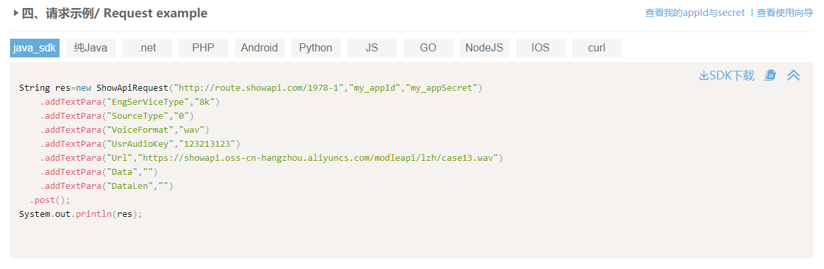Select the JS tab
Viewport: 824px width, 269px height.
tap(372, 48)
